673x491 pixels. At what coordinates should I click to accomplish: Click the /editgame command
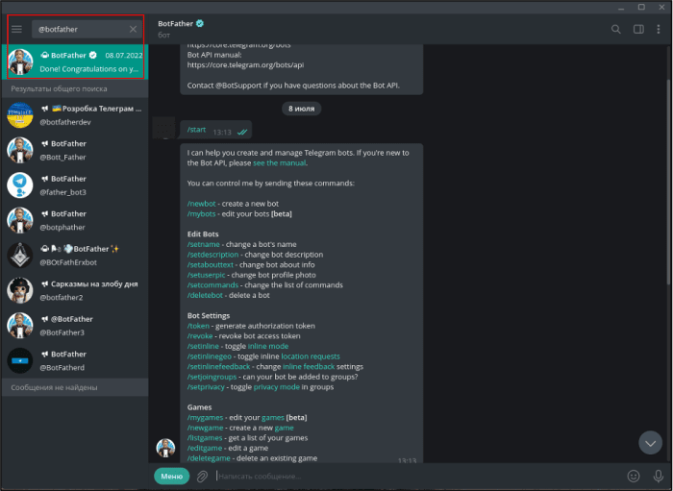point(205,449)
